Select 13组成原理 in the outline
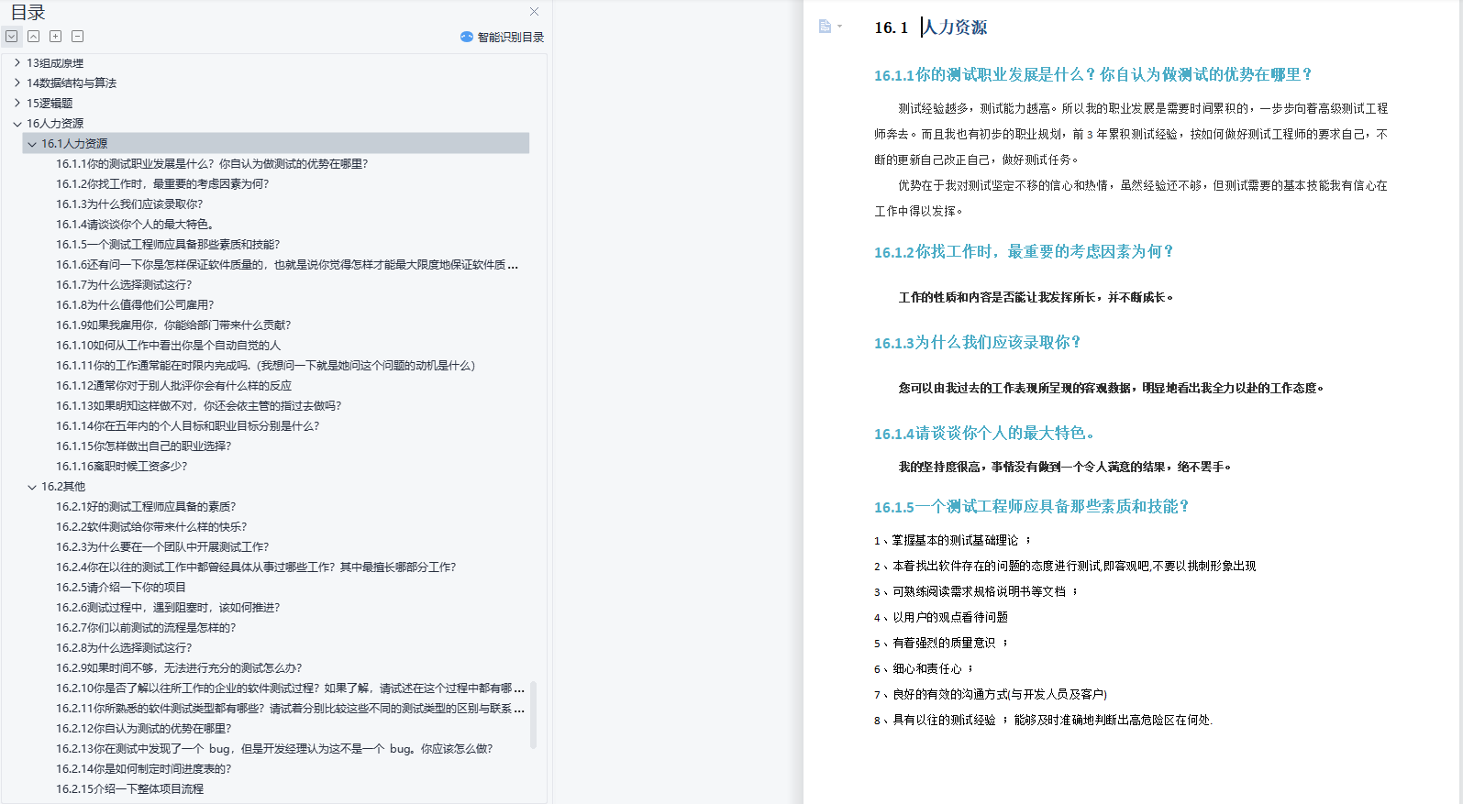Screen dimensions: 1463x804 pos(55,63)
